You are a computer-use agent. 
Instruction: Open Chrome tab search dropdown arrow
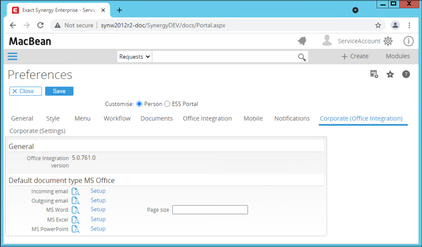tap(355, 10)
